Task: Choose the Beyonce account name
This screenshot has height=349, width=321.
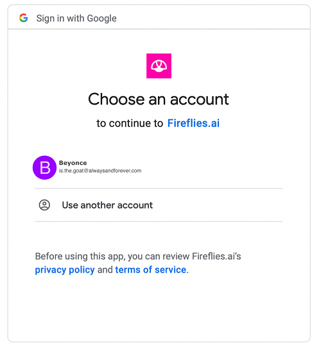Action: point(73,163)
